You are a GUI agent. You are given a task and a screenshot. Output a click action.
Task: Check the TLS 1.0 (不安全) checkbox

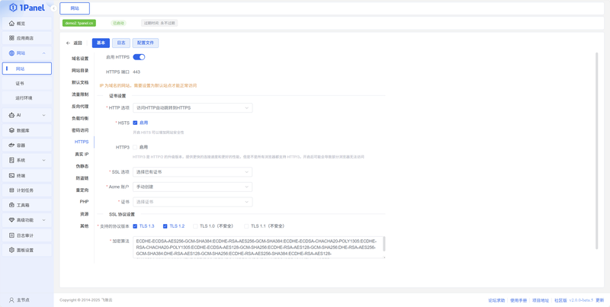(x=195, y=226)
